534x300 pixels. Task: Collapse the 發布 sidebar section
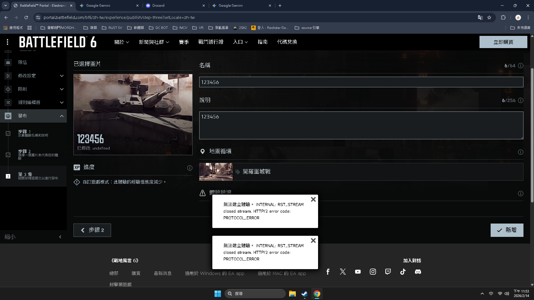click(62, 116)
